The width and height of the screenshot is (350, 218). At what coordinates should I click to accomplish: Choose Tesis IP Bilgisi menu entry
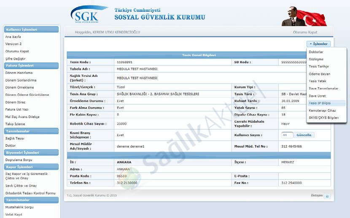pos(320,103)
